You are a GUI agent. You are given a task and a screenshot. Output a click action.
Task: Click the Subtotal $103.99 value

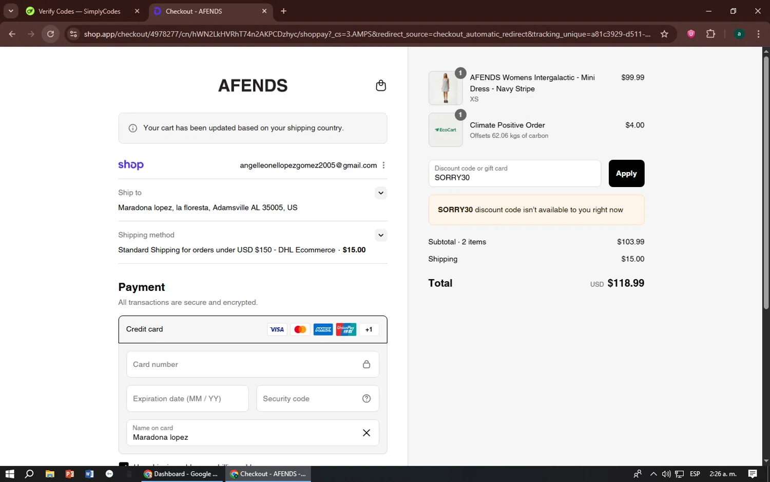pos(630,242)
